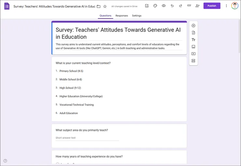Screen dimensions: 241x166
Task: Click the option 'Vocational/Technical Training'
Action: (77, 105)
